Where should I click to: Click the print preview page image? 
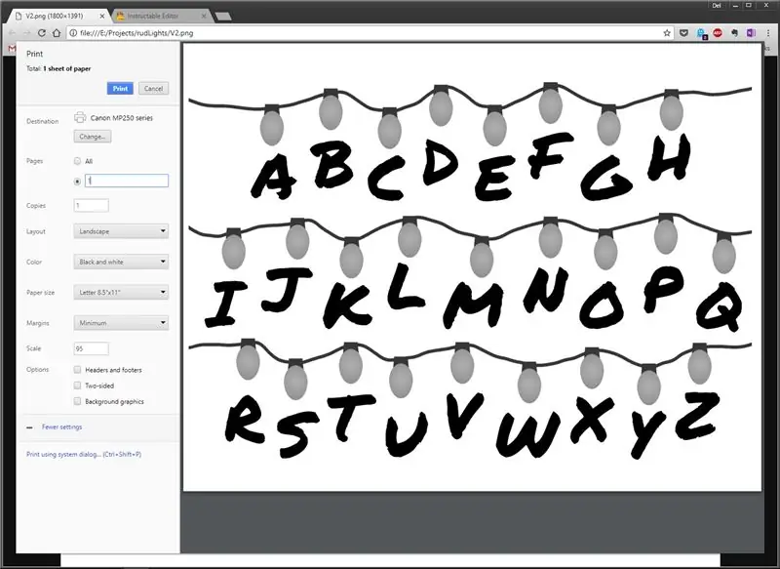(472, 266)
